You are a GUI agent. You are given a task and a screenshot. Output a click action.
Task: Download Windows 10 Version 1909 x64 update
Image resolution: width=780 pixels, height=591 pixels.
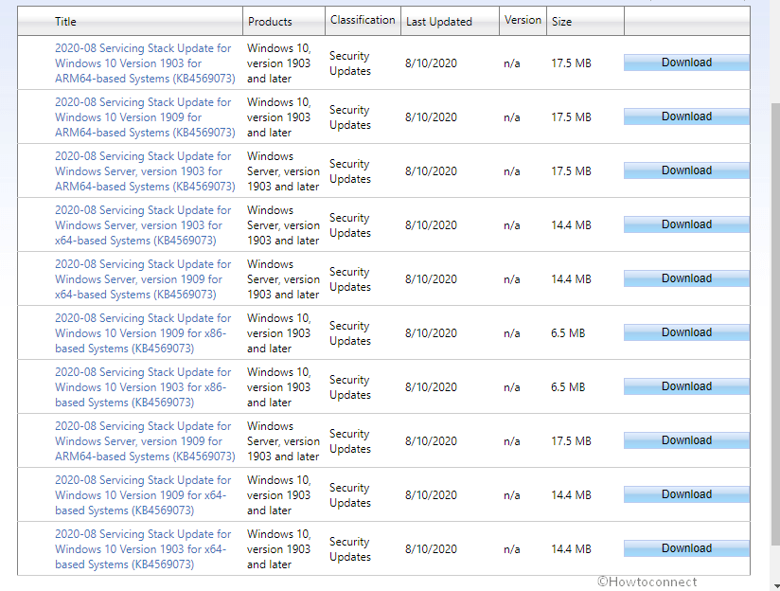(x=686, y=494)
